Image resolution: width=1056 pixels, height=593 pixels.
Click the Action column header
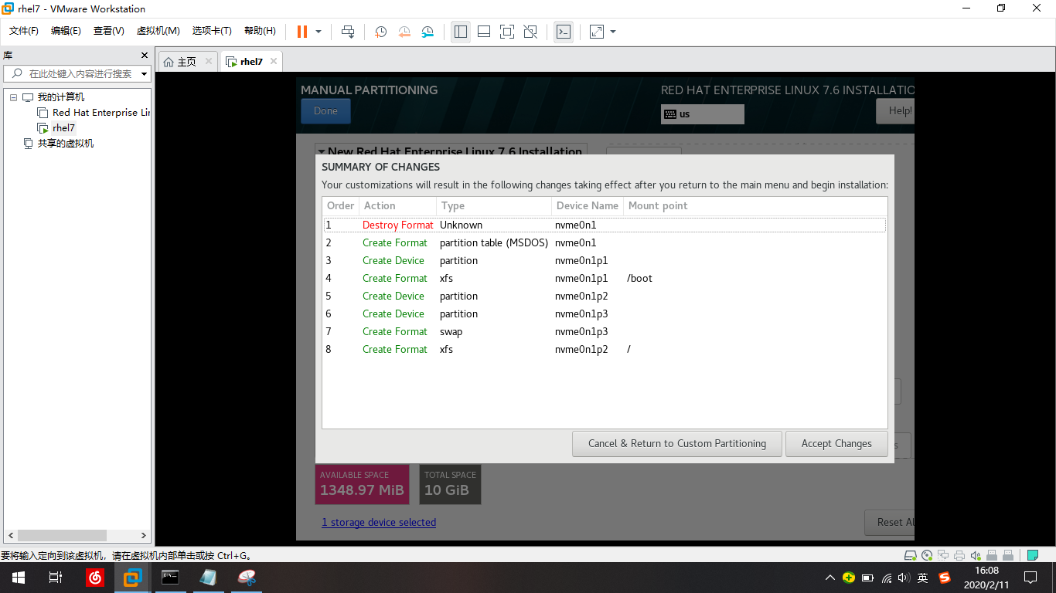[x=397, y=206]
